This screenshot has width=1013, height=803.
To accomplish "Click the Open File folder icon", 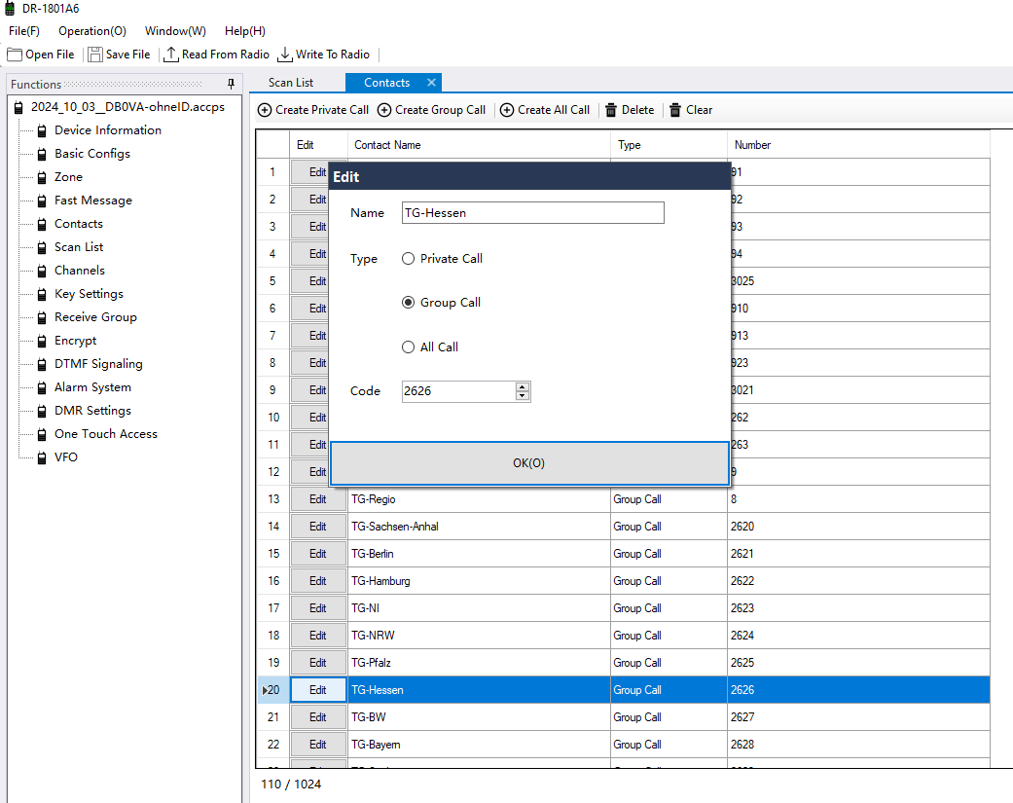I will [x=15, y=55].
